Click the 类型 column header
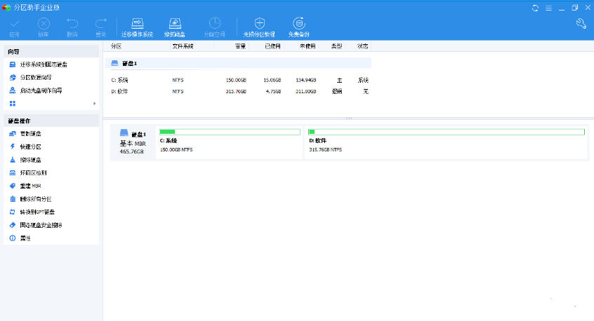Image resolution: width=594 pixels, height=321 pixels. tap(336, 46)
